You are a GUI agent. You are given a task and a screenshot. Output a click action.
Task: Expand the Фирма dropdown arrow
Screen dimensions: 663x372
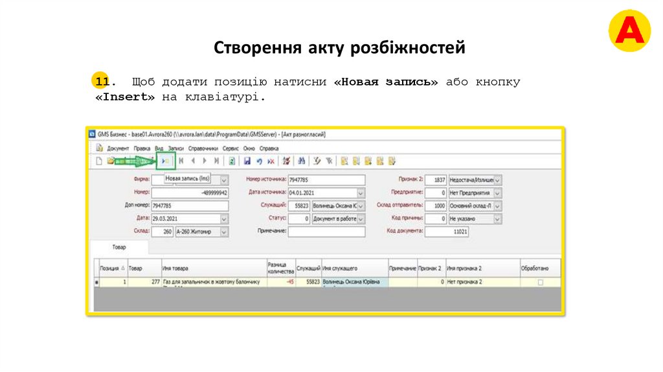(x=224, y=180)
